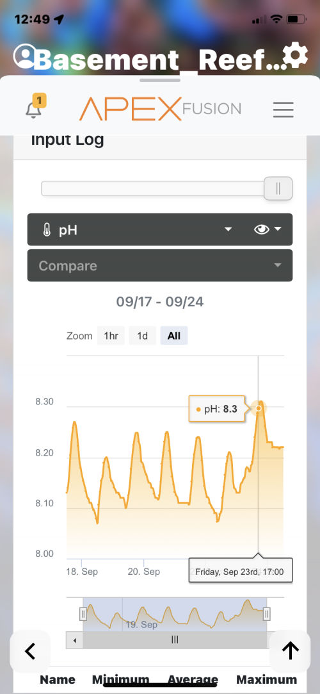Toggle the eye visibility icon
The image size is (320, 694).
pos(262,229)
